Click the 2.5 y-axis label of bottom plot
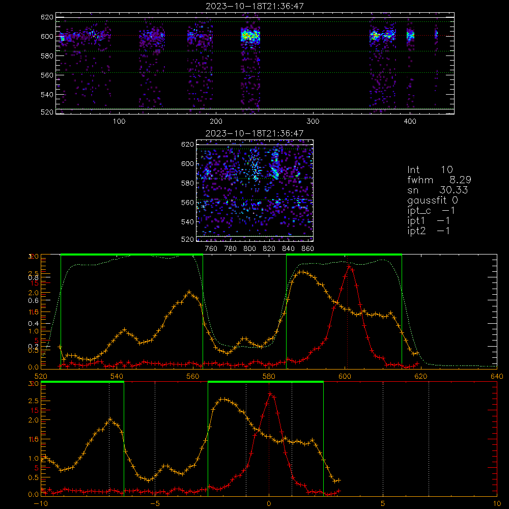 point(34,401)
